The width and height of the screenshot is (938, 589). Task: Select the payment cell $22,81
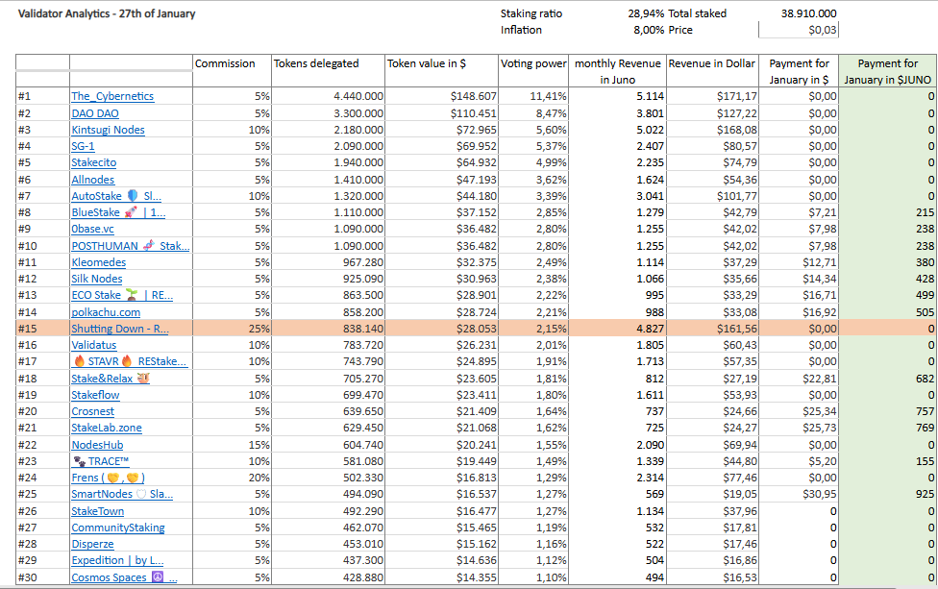799,379
